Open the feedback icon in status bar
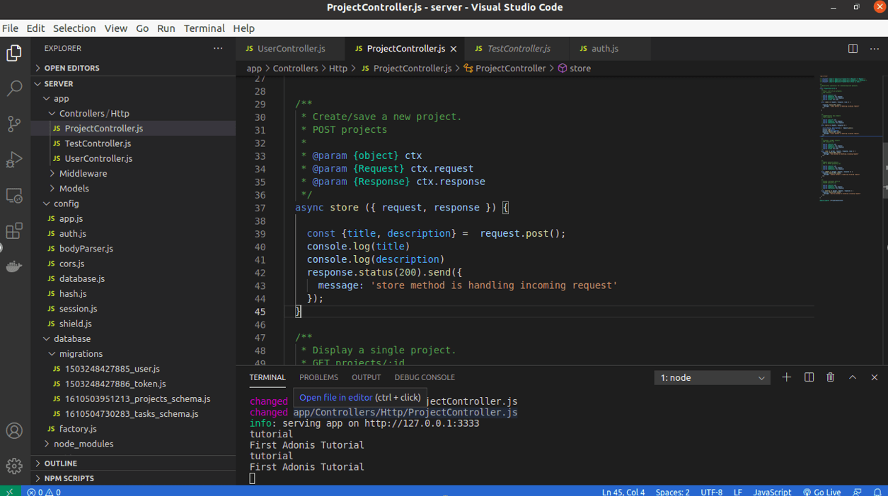This screenshot has width=888, height=496. click(857, 492)
